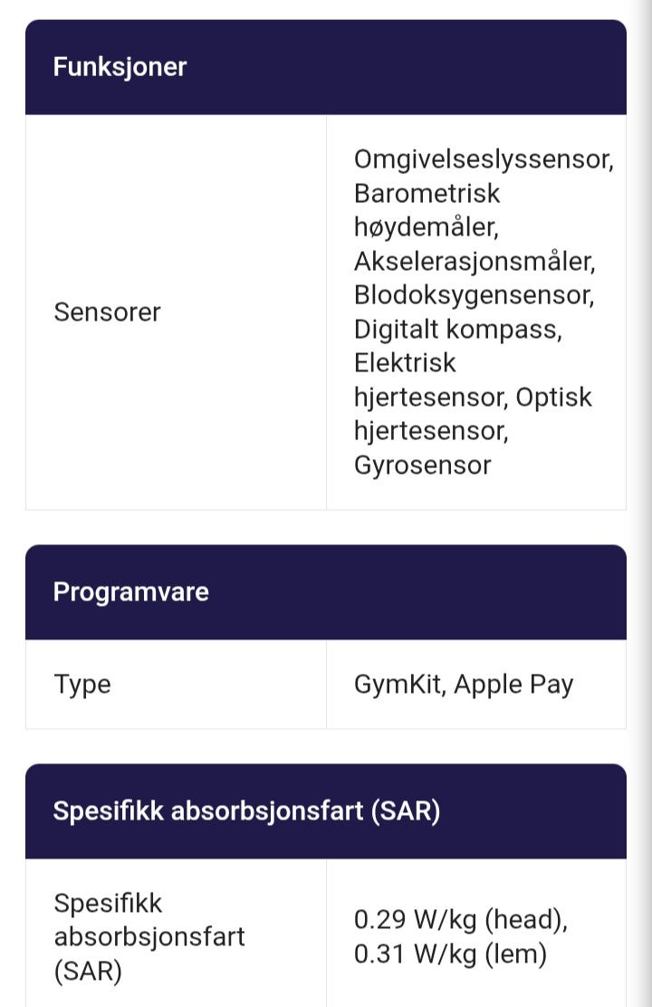Click the Digitalt kompass entry

click(x=458, y=330)
